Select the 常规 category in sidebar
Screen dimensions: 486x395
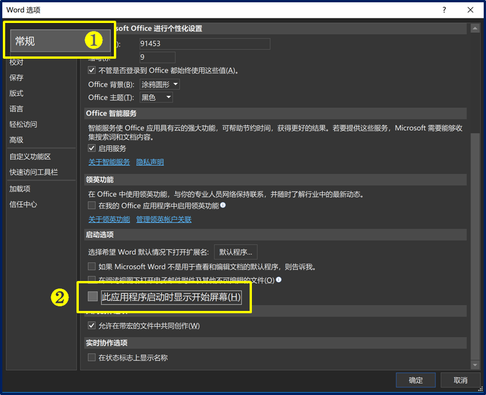point(60,41)
